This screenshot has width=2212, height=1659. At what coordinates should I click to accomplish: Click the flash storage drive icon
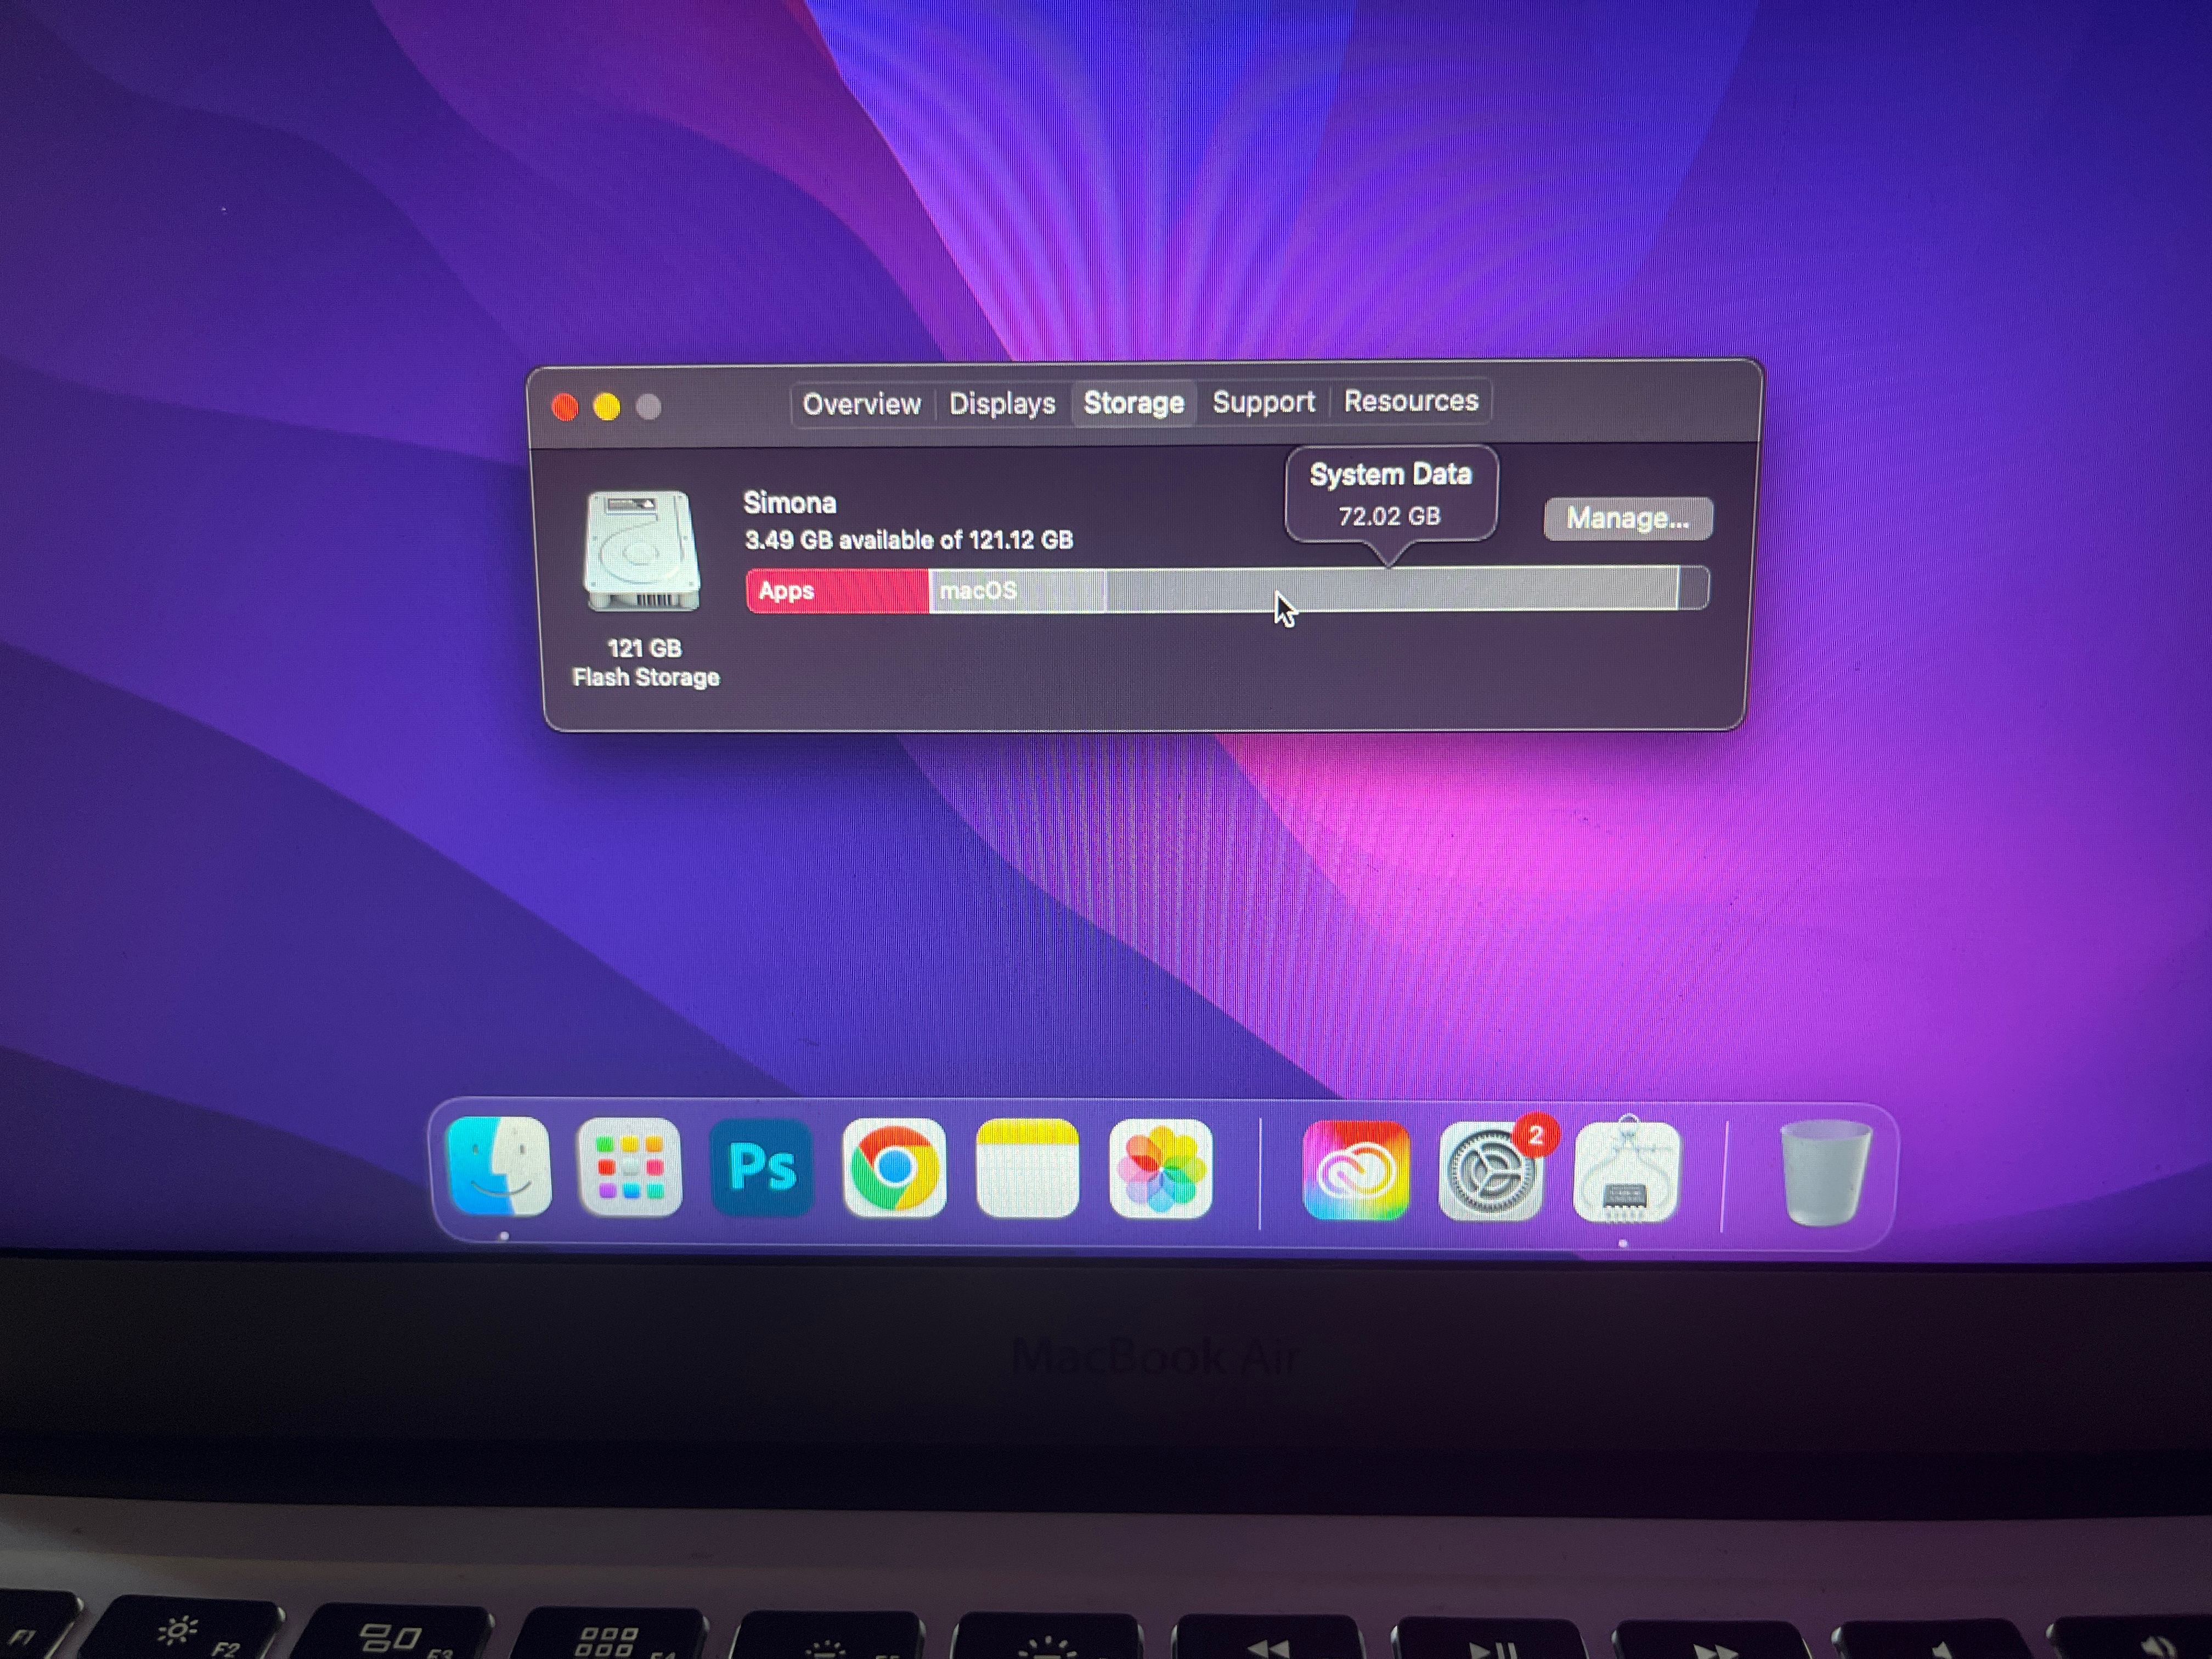point(642,550)
